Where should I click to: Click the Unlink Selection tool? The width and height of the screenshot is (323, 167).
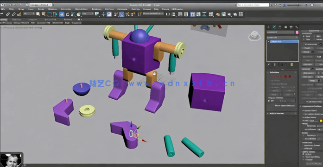coord(13,14)
